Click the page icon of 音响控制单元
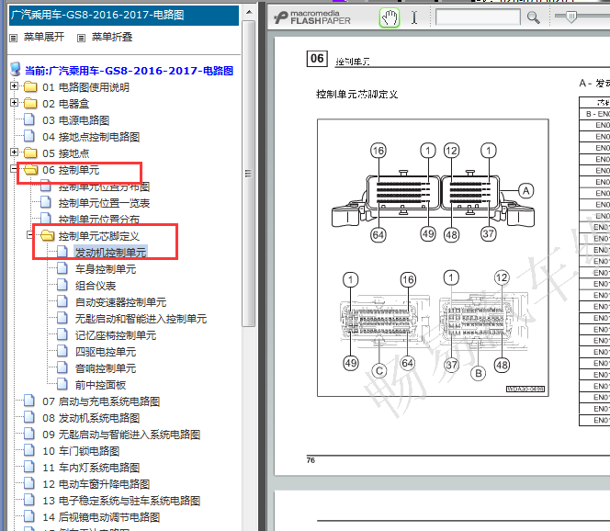 (62, 367)
